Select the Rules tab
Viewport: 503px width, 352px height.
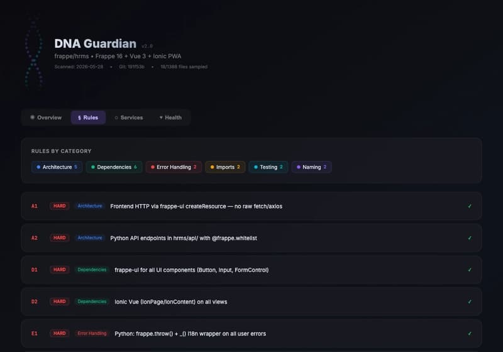tap(88, 118)
